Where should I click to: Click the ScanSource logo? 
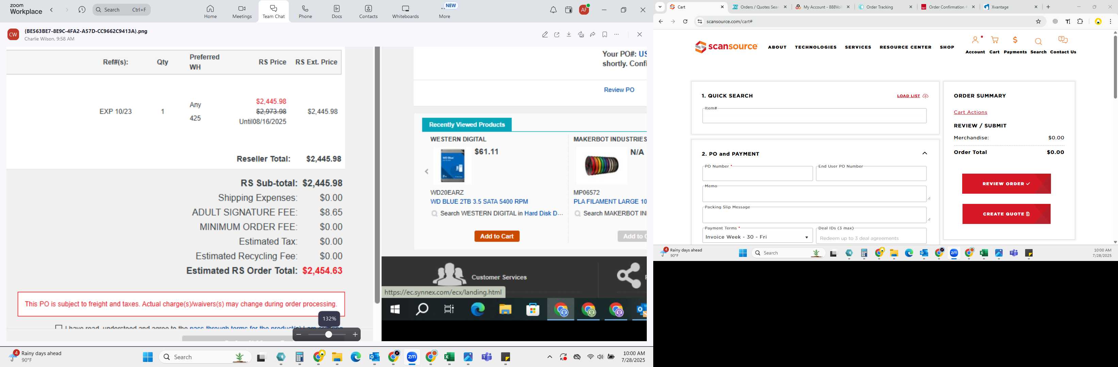tap(726, 47)
